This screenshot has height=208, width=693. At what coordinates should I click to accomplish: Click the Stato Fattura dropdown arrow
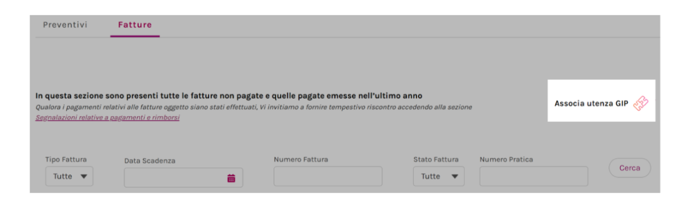coord(455,177)
